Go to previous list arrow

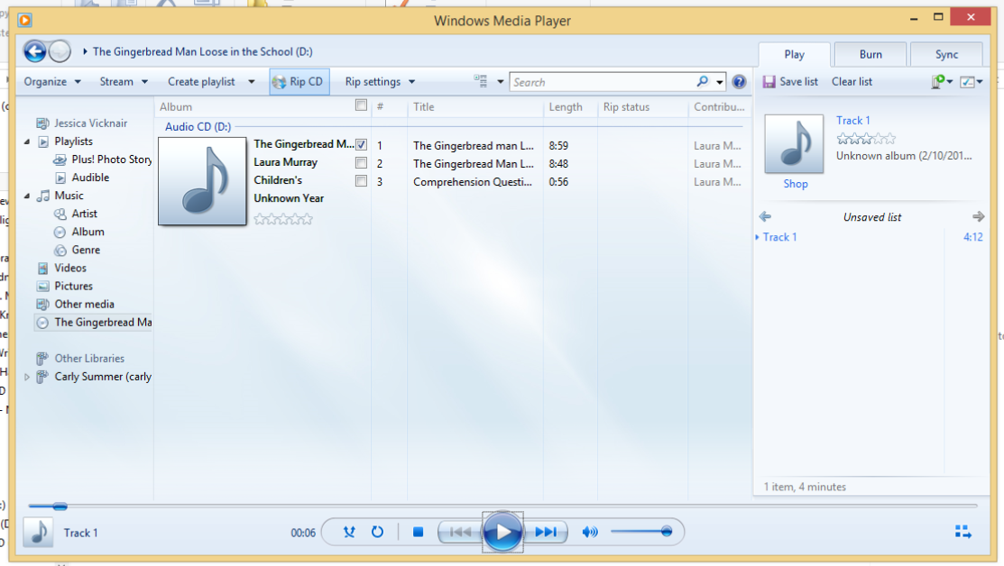point(765,217)
